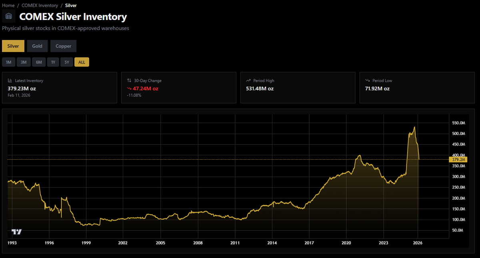Click the 2005 label on the time axis
480x258 pixels.
pyautogui.click(x=160, y=243)
